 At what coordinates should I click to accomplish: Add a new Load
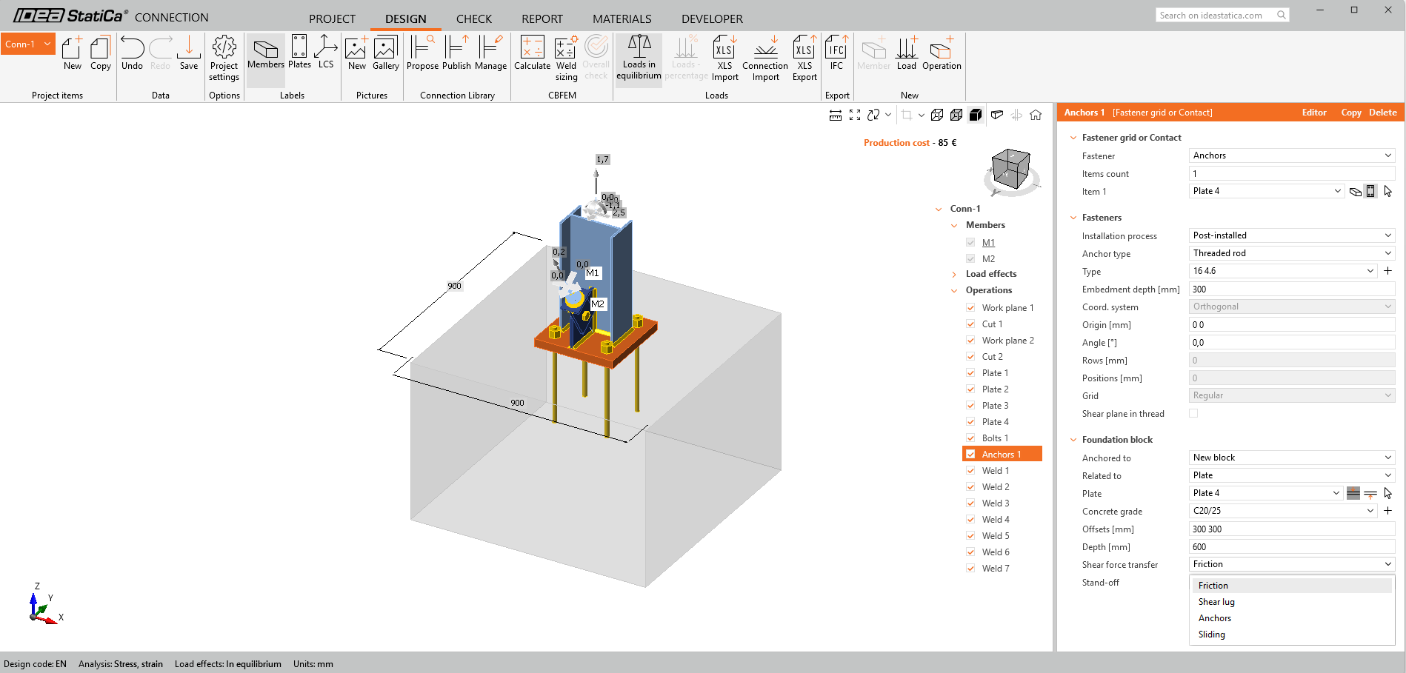(907, 53)
